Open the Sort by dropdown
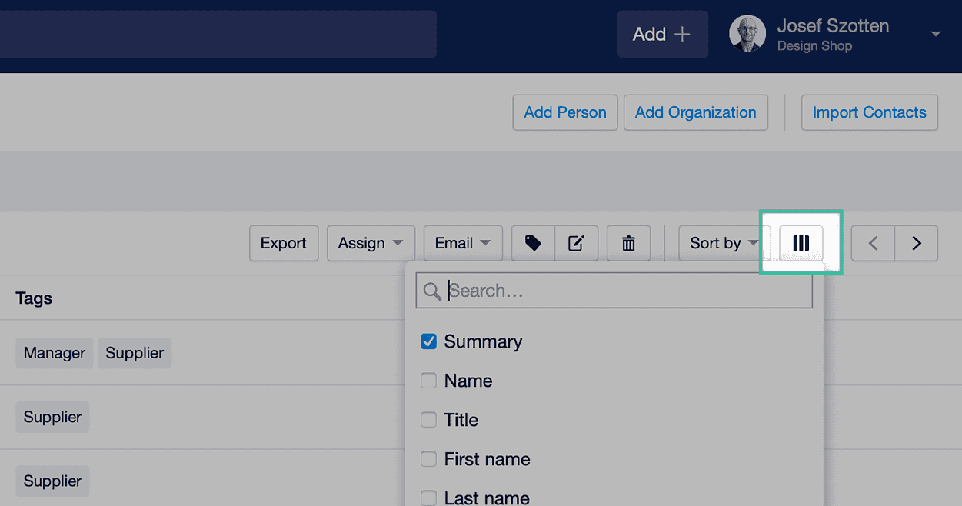 point(724,243)
